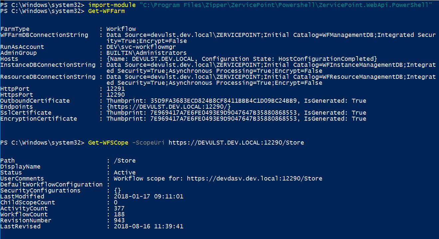Image resolution: width=439 pixels, height=239 pixels.
Task: Click the HttpPort value 12291
Action: coord(115,89)
